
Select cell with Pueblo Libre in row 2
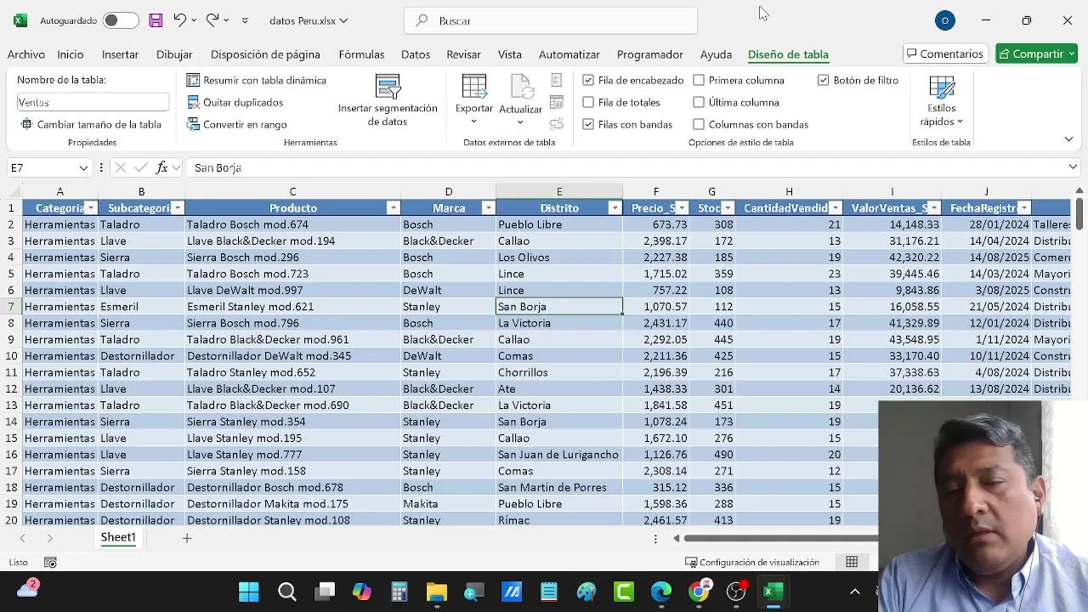coord(559,224)
